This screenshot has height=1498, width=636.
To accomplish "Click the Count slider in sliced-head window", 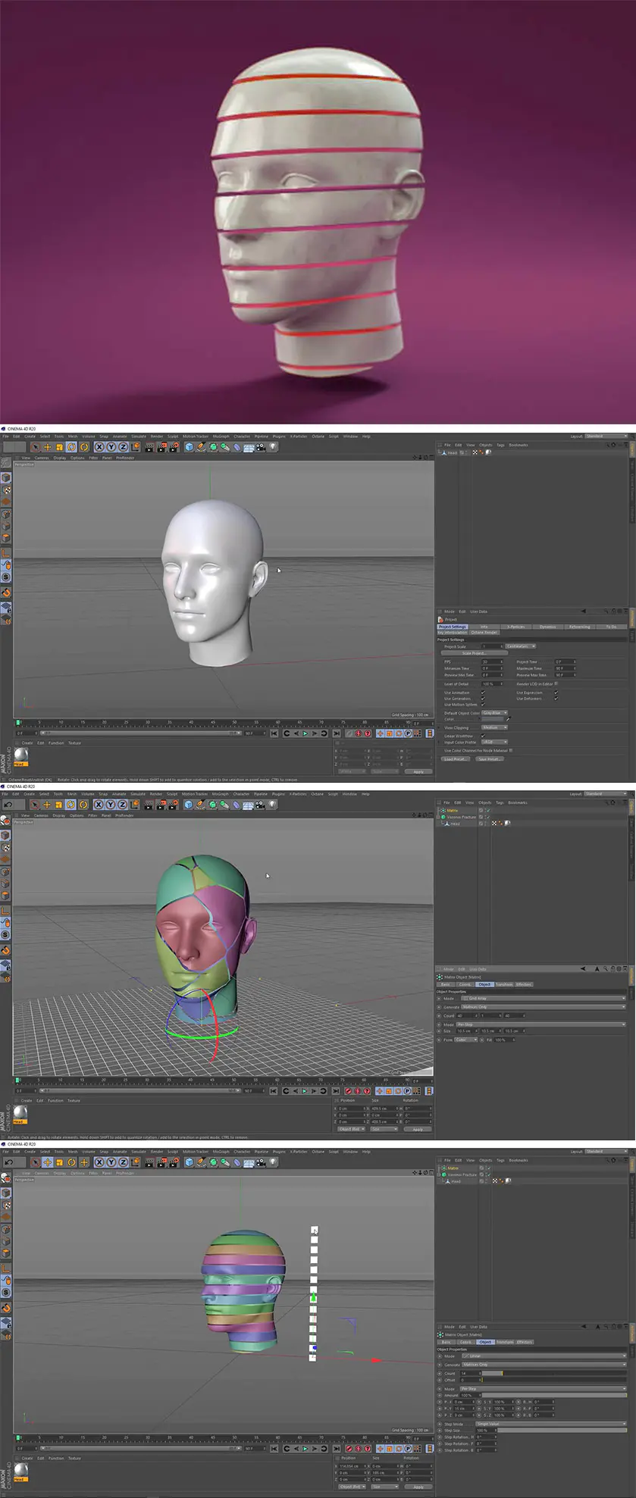I will click(554, 1373).
